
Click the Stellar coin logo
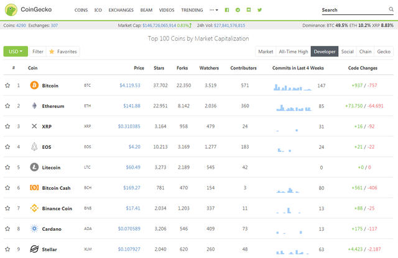pyautogui.click(x=34, y=249)
